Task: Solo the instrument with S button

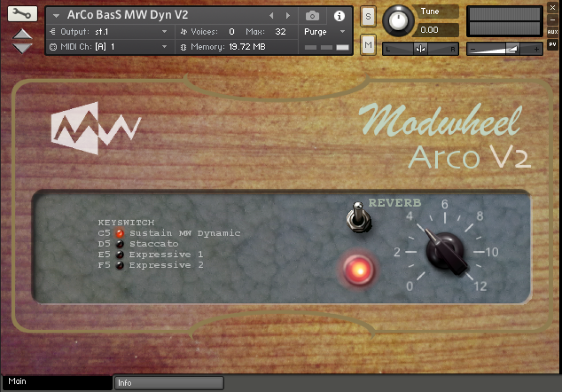Action: pyautogui.click(x=368, y=16)
